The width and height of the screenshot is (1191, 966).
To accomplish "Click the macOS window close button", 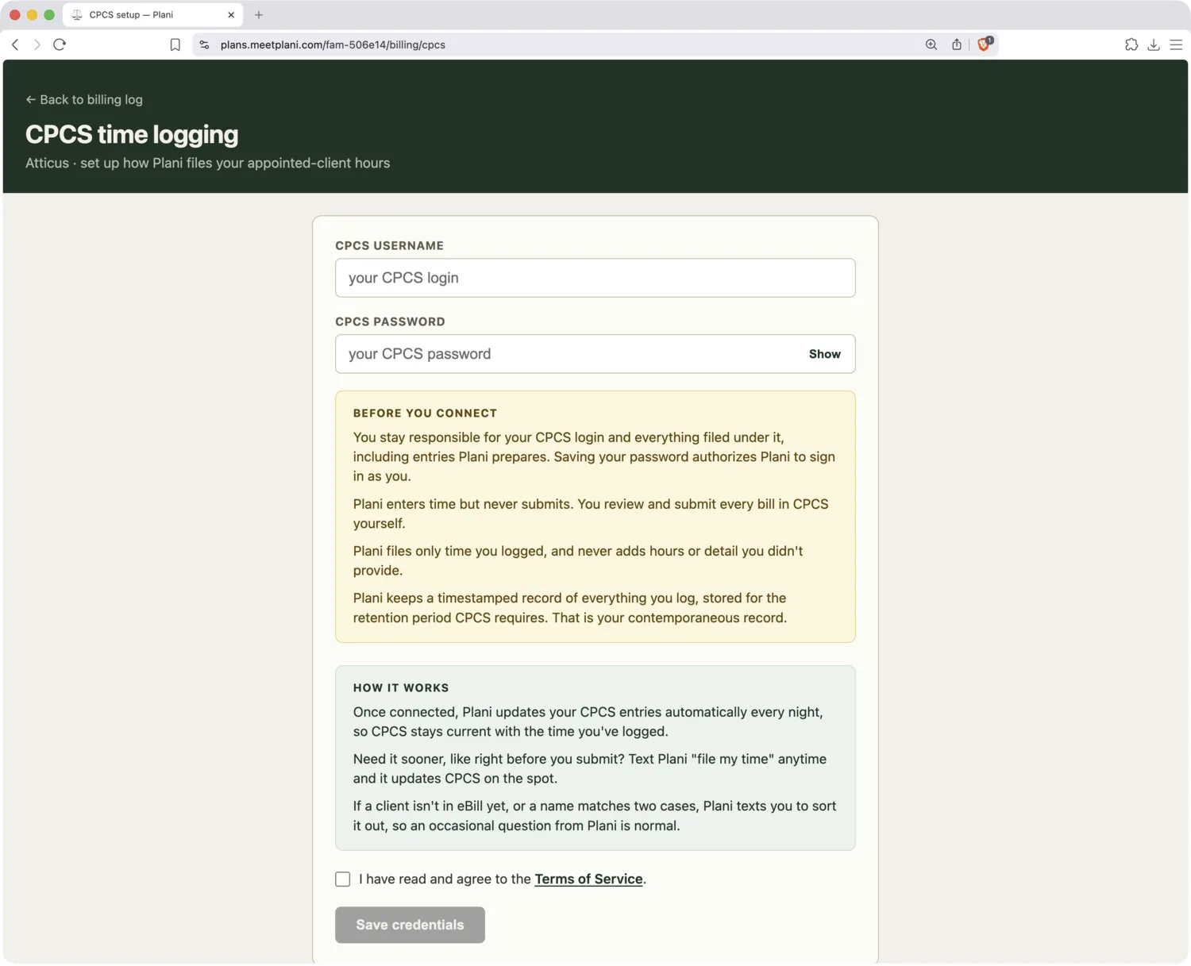I will [14, 14].
